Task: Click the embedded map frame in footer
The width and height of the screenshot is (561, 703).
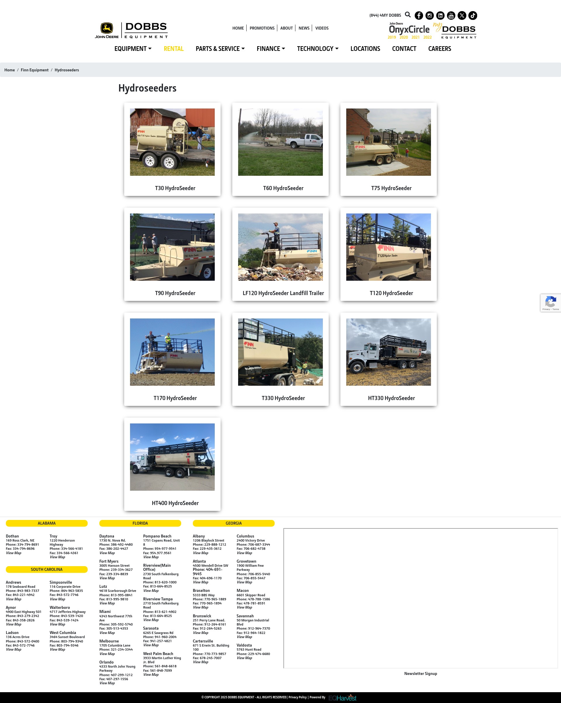Action: coord(420,598)
